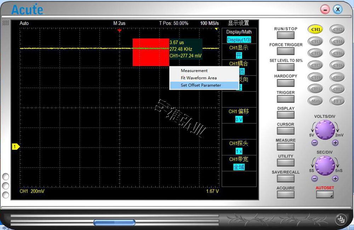Click the ACQUIRE button
Viewport: 354px width, 230px height.
coord(286,194)
